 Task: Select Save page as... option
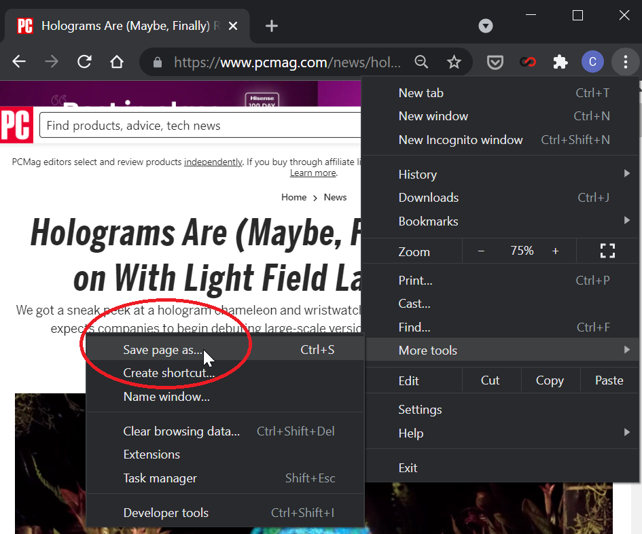pos(226,350)
